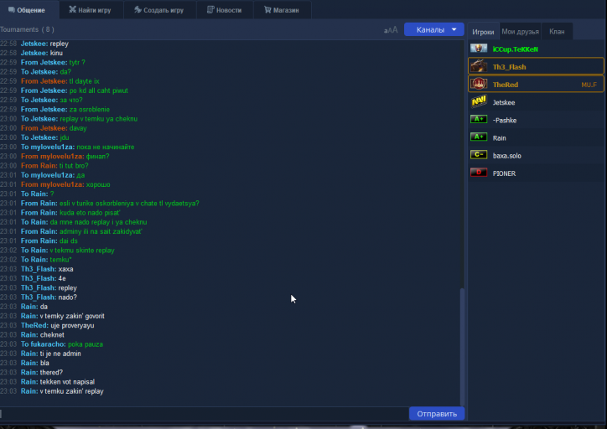Click Rain's name in 'ti je ne admin' message
Image resolution: width=607 pixels, height=429 pixels.
[x=29, y=354]
